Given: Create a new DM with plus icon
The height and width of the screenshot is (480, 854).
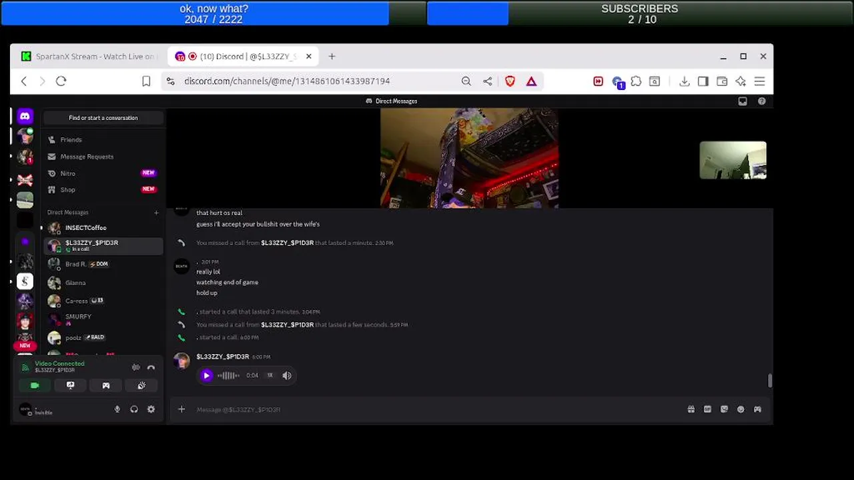Looking at the screenshot, I should coord(156,213).
